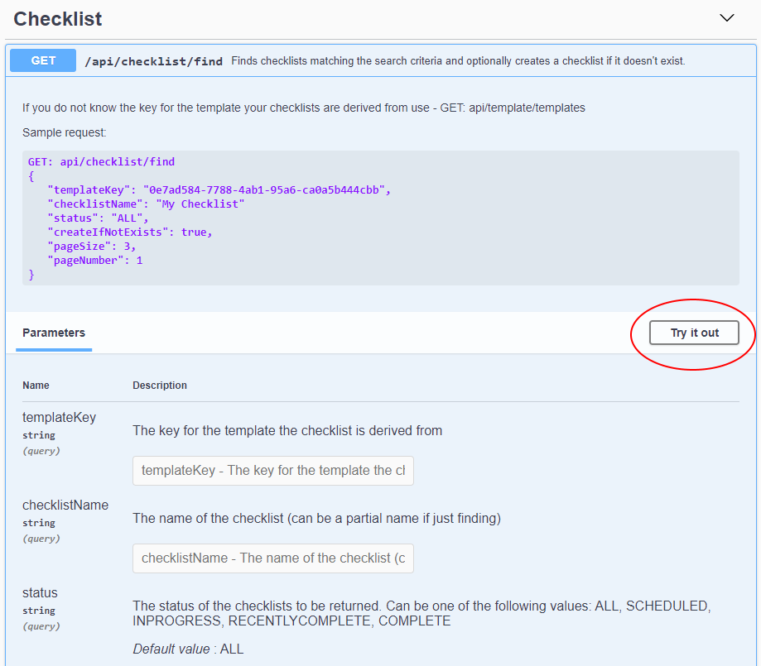Click the status allowed values description

tap(421, 614)
